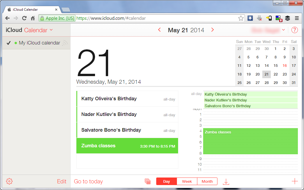Click the browser address bar URL

pos(111,18)
